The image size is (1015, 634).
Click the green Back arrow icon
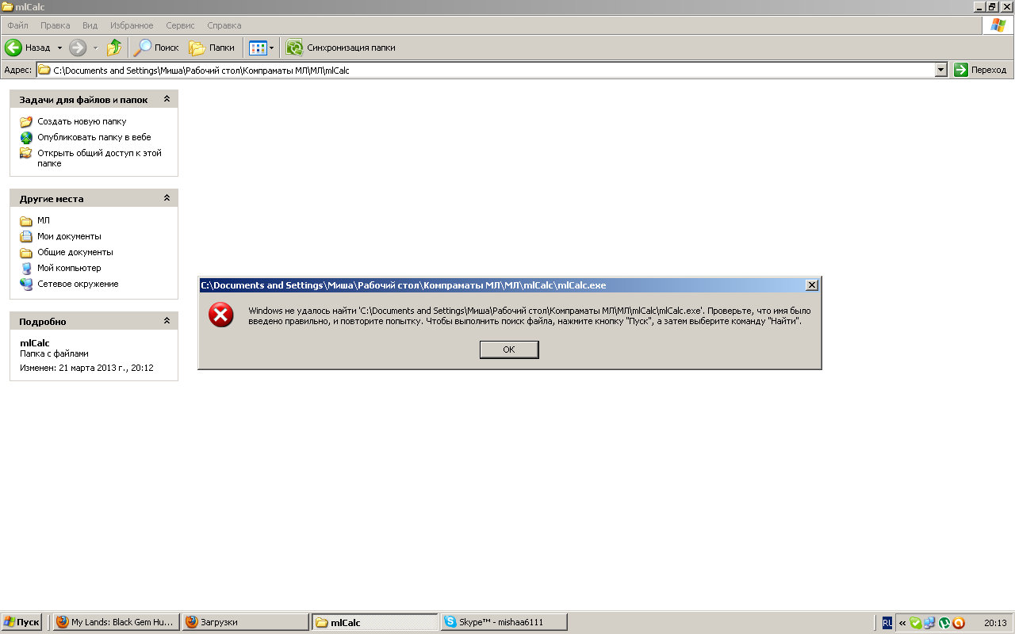coord(13,48)
